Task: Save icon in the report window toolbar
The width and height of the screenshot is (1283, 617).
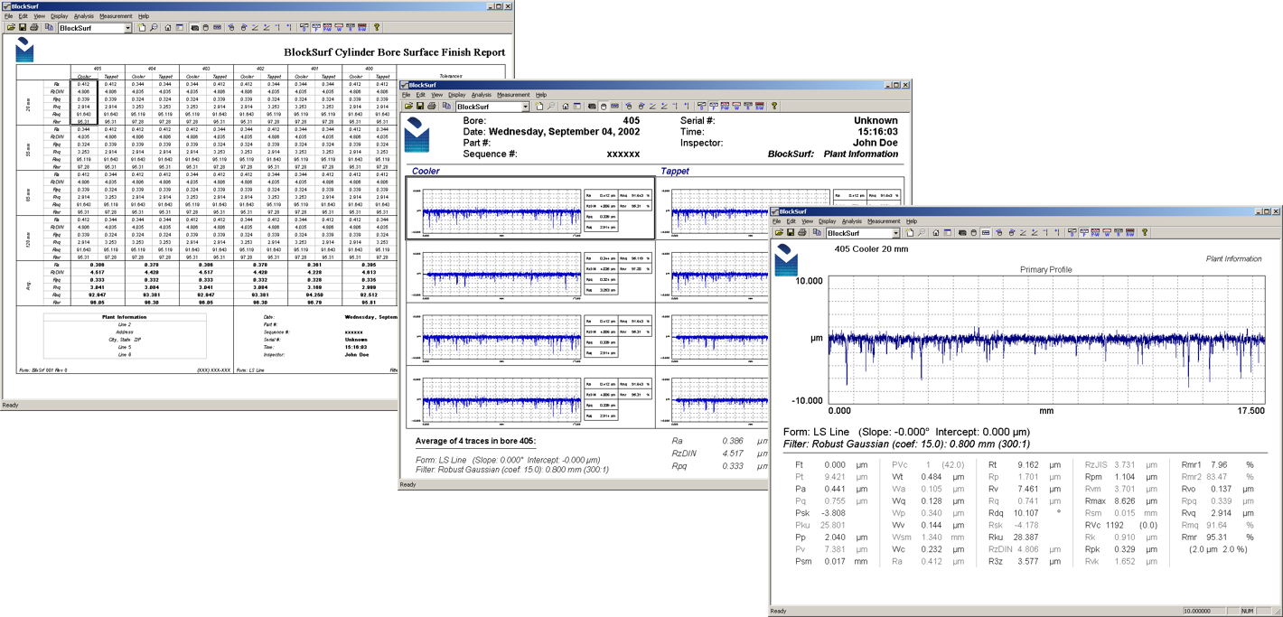Action: tap(22, 28)
